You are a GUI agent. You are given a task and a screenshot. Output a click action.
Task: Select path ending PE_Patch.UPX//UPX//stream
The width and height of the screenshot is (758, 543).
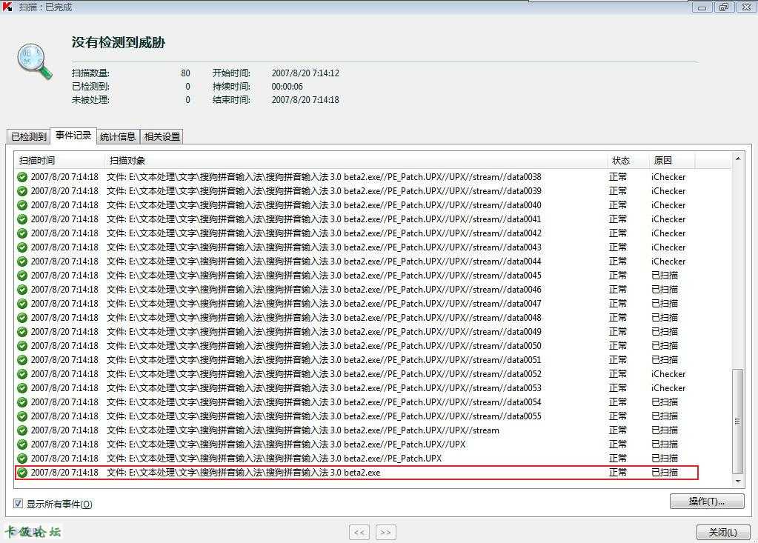click(x=303, y=430)
